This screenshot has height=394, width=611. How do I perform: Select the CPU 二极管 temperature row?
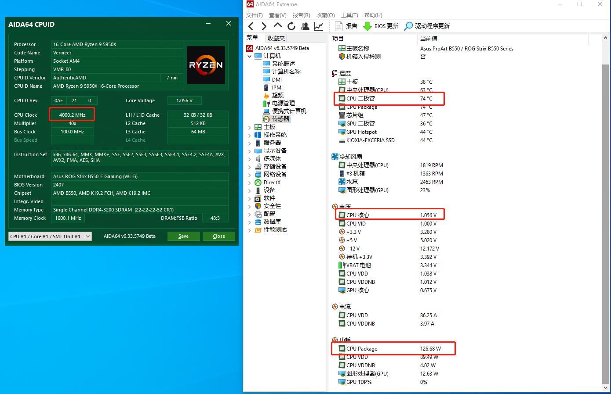(389, 99)
